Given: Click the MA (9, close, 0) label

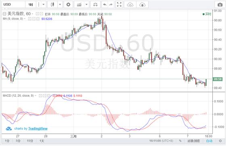Looking at the screenshot, I should [x=13, y=19].
